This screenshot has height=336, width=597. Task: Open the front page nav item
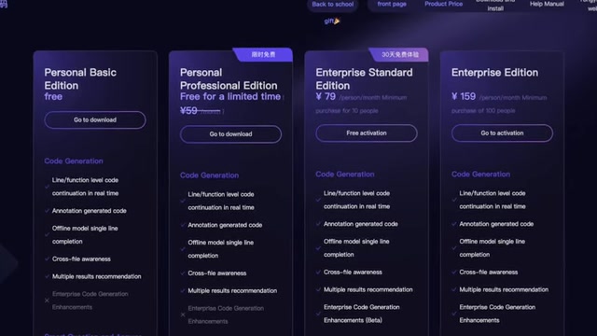(392, 4)
